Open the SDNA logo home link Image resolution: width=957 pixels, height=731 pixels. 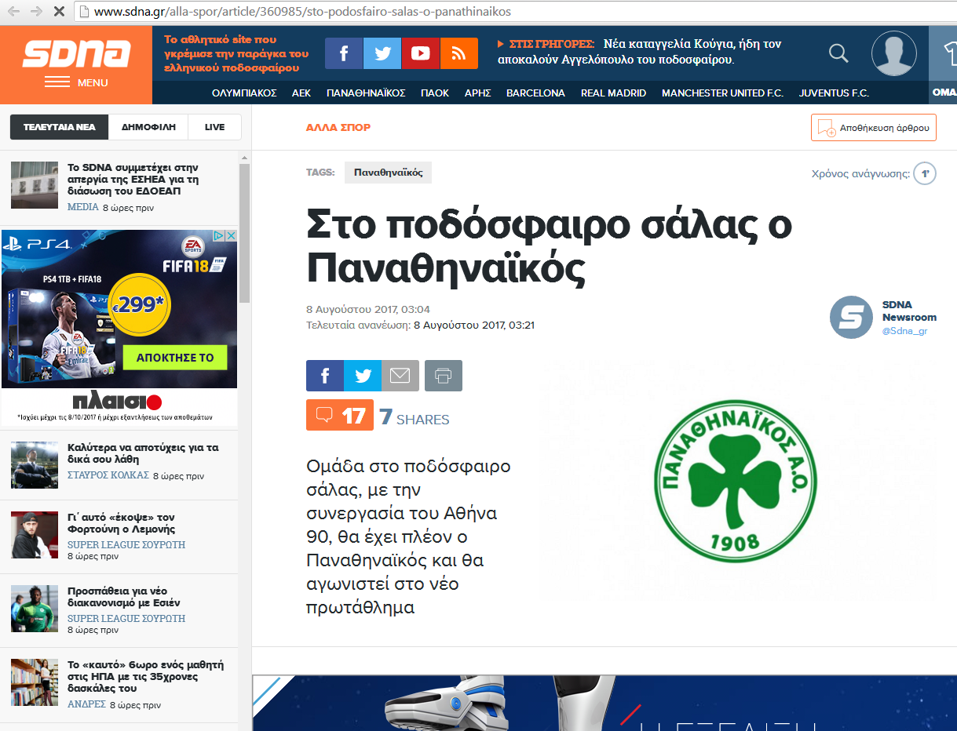pyautogui.click(x=76, y=53)
